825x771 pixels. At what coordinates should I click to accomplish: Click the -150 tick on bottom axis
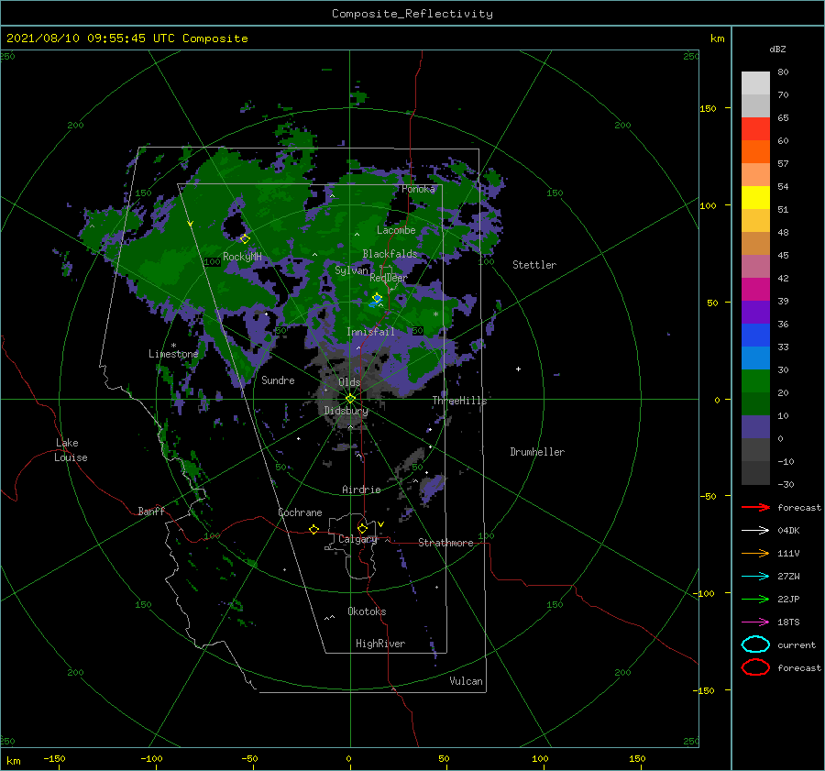tap(54, 758)
